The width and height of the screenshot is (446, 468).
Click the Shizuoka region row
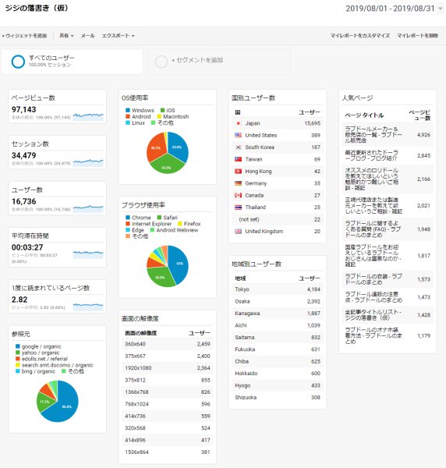click(x=278, y=397)
